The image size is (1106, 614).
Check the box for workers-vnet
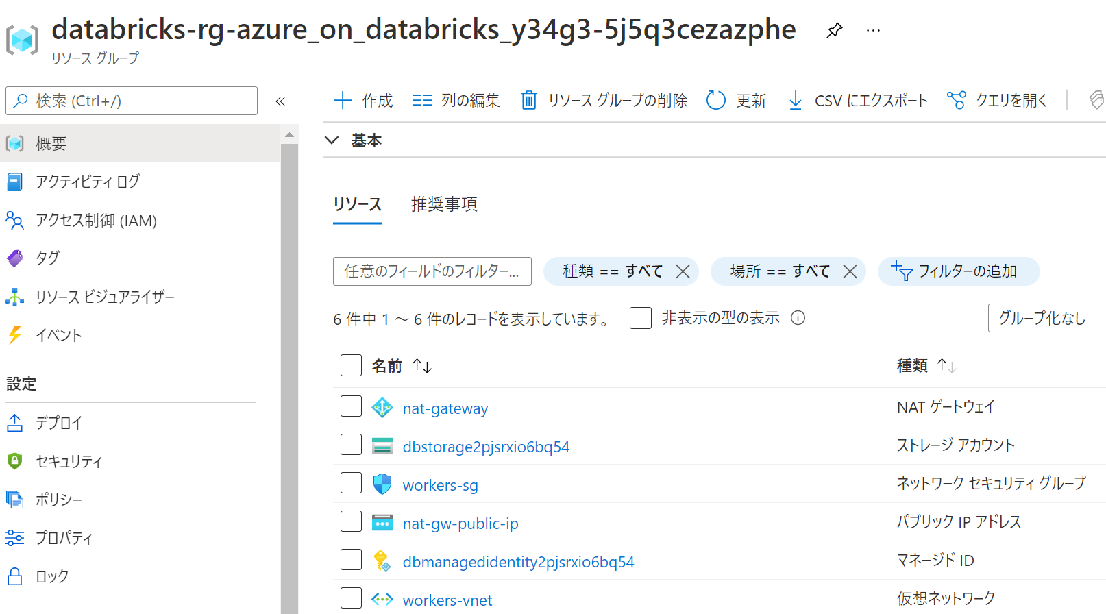(x=351, y=598)
